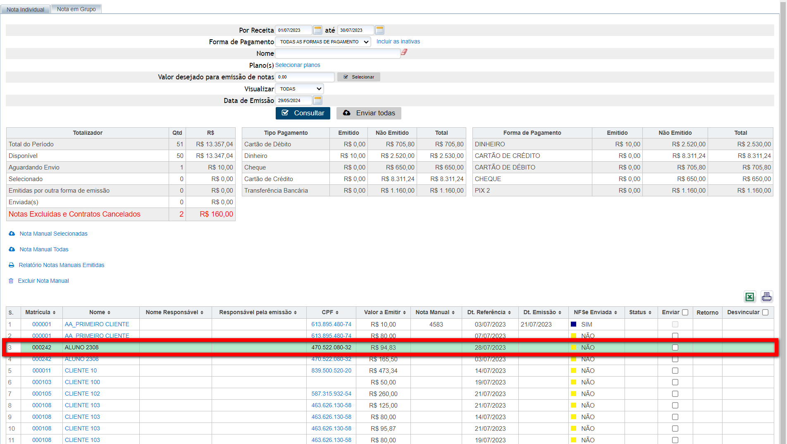Print the notes list
This screenshot has height=444, width=787.
[767, 296]
